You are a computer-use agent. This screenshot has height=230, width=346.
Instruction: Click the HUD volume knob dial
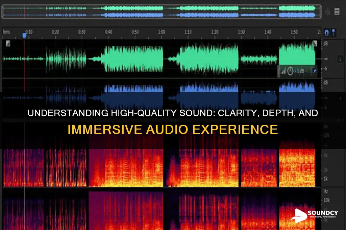290,71
